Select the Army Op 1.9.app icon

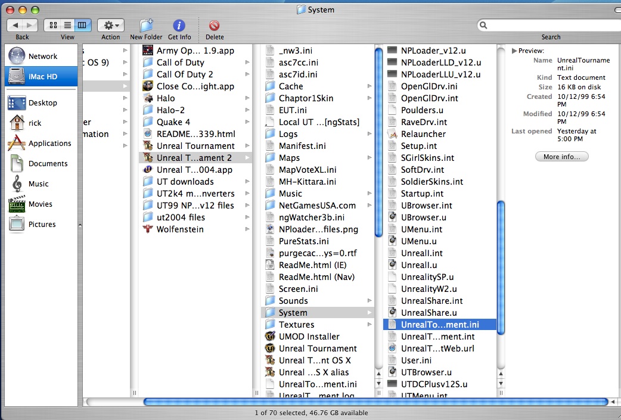click(x=148, y=50)
